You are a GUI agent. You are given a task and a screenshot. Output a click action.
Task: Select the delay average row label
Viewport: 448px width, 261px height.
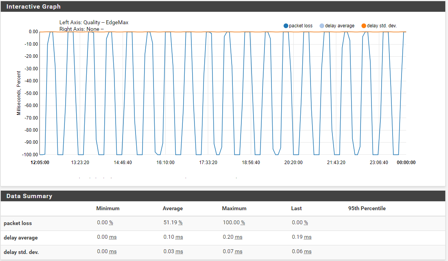coord(21,238)
